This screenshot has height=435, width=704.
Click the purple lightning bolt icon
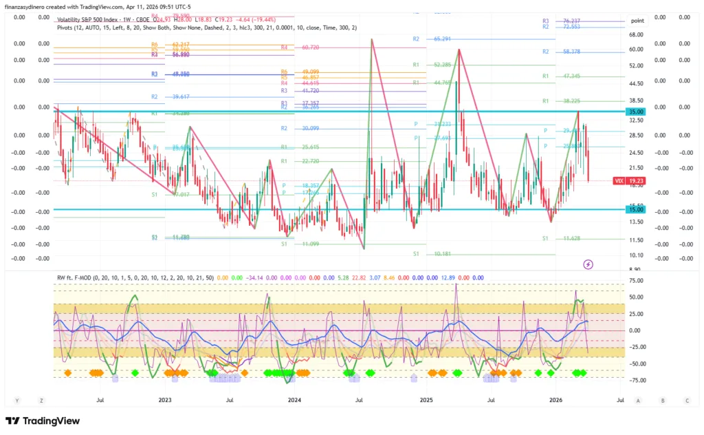tap(588, 264)
